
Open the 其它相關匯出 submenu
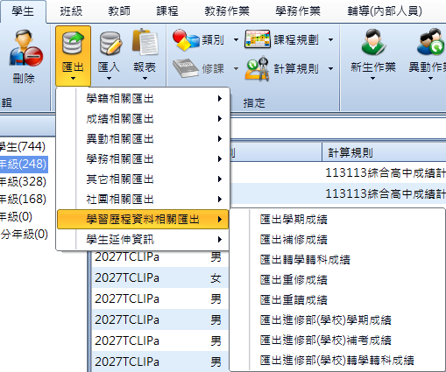[143, 179]
